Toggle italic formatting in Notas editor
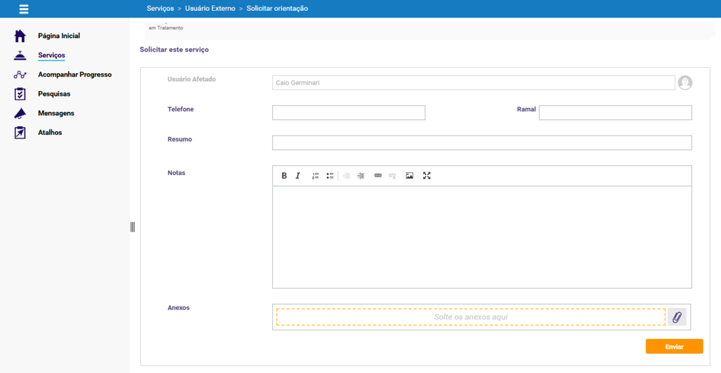This screenshot has width=721, height=373. click(x=298, y=176)
